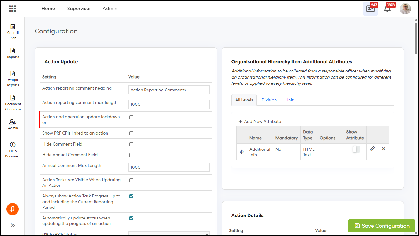The width and height of the screenshot is (419, 236).
Task: Toggle Show Attribute switch for Additional Info
Action: coord(356,149)
